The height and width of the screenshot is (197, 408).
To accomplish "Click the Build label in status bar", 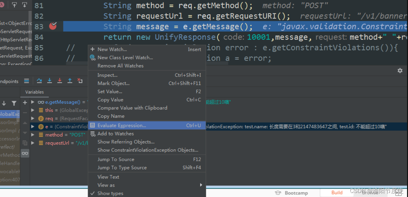I will (337, 193).
